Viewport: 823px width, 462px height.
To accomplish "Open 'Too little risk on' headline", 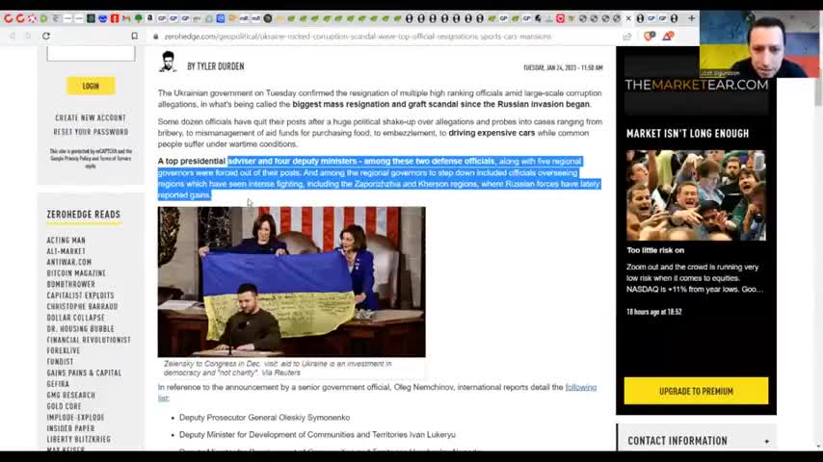I will pos(655,250).
